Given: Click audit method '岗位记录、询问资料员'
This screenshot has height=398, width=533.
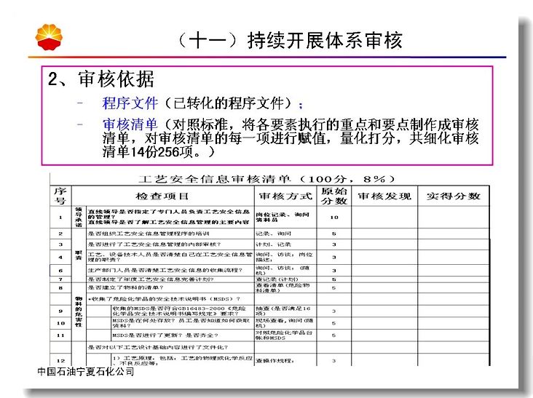Looking at the screenshot, I should click(x=282, y=217).
